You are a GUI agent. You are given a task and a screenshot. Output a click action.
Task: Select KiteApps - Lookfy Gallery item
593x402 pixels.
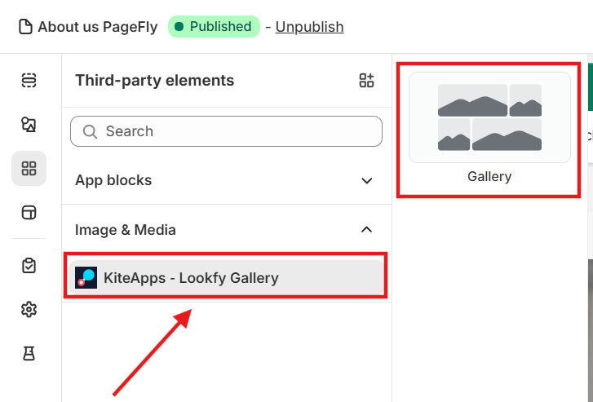coord(226,277)
